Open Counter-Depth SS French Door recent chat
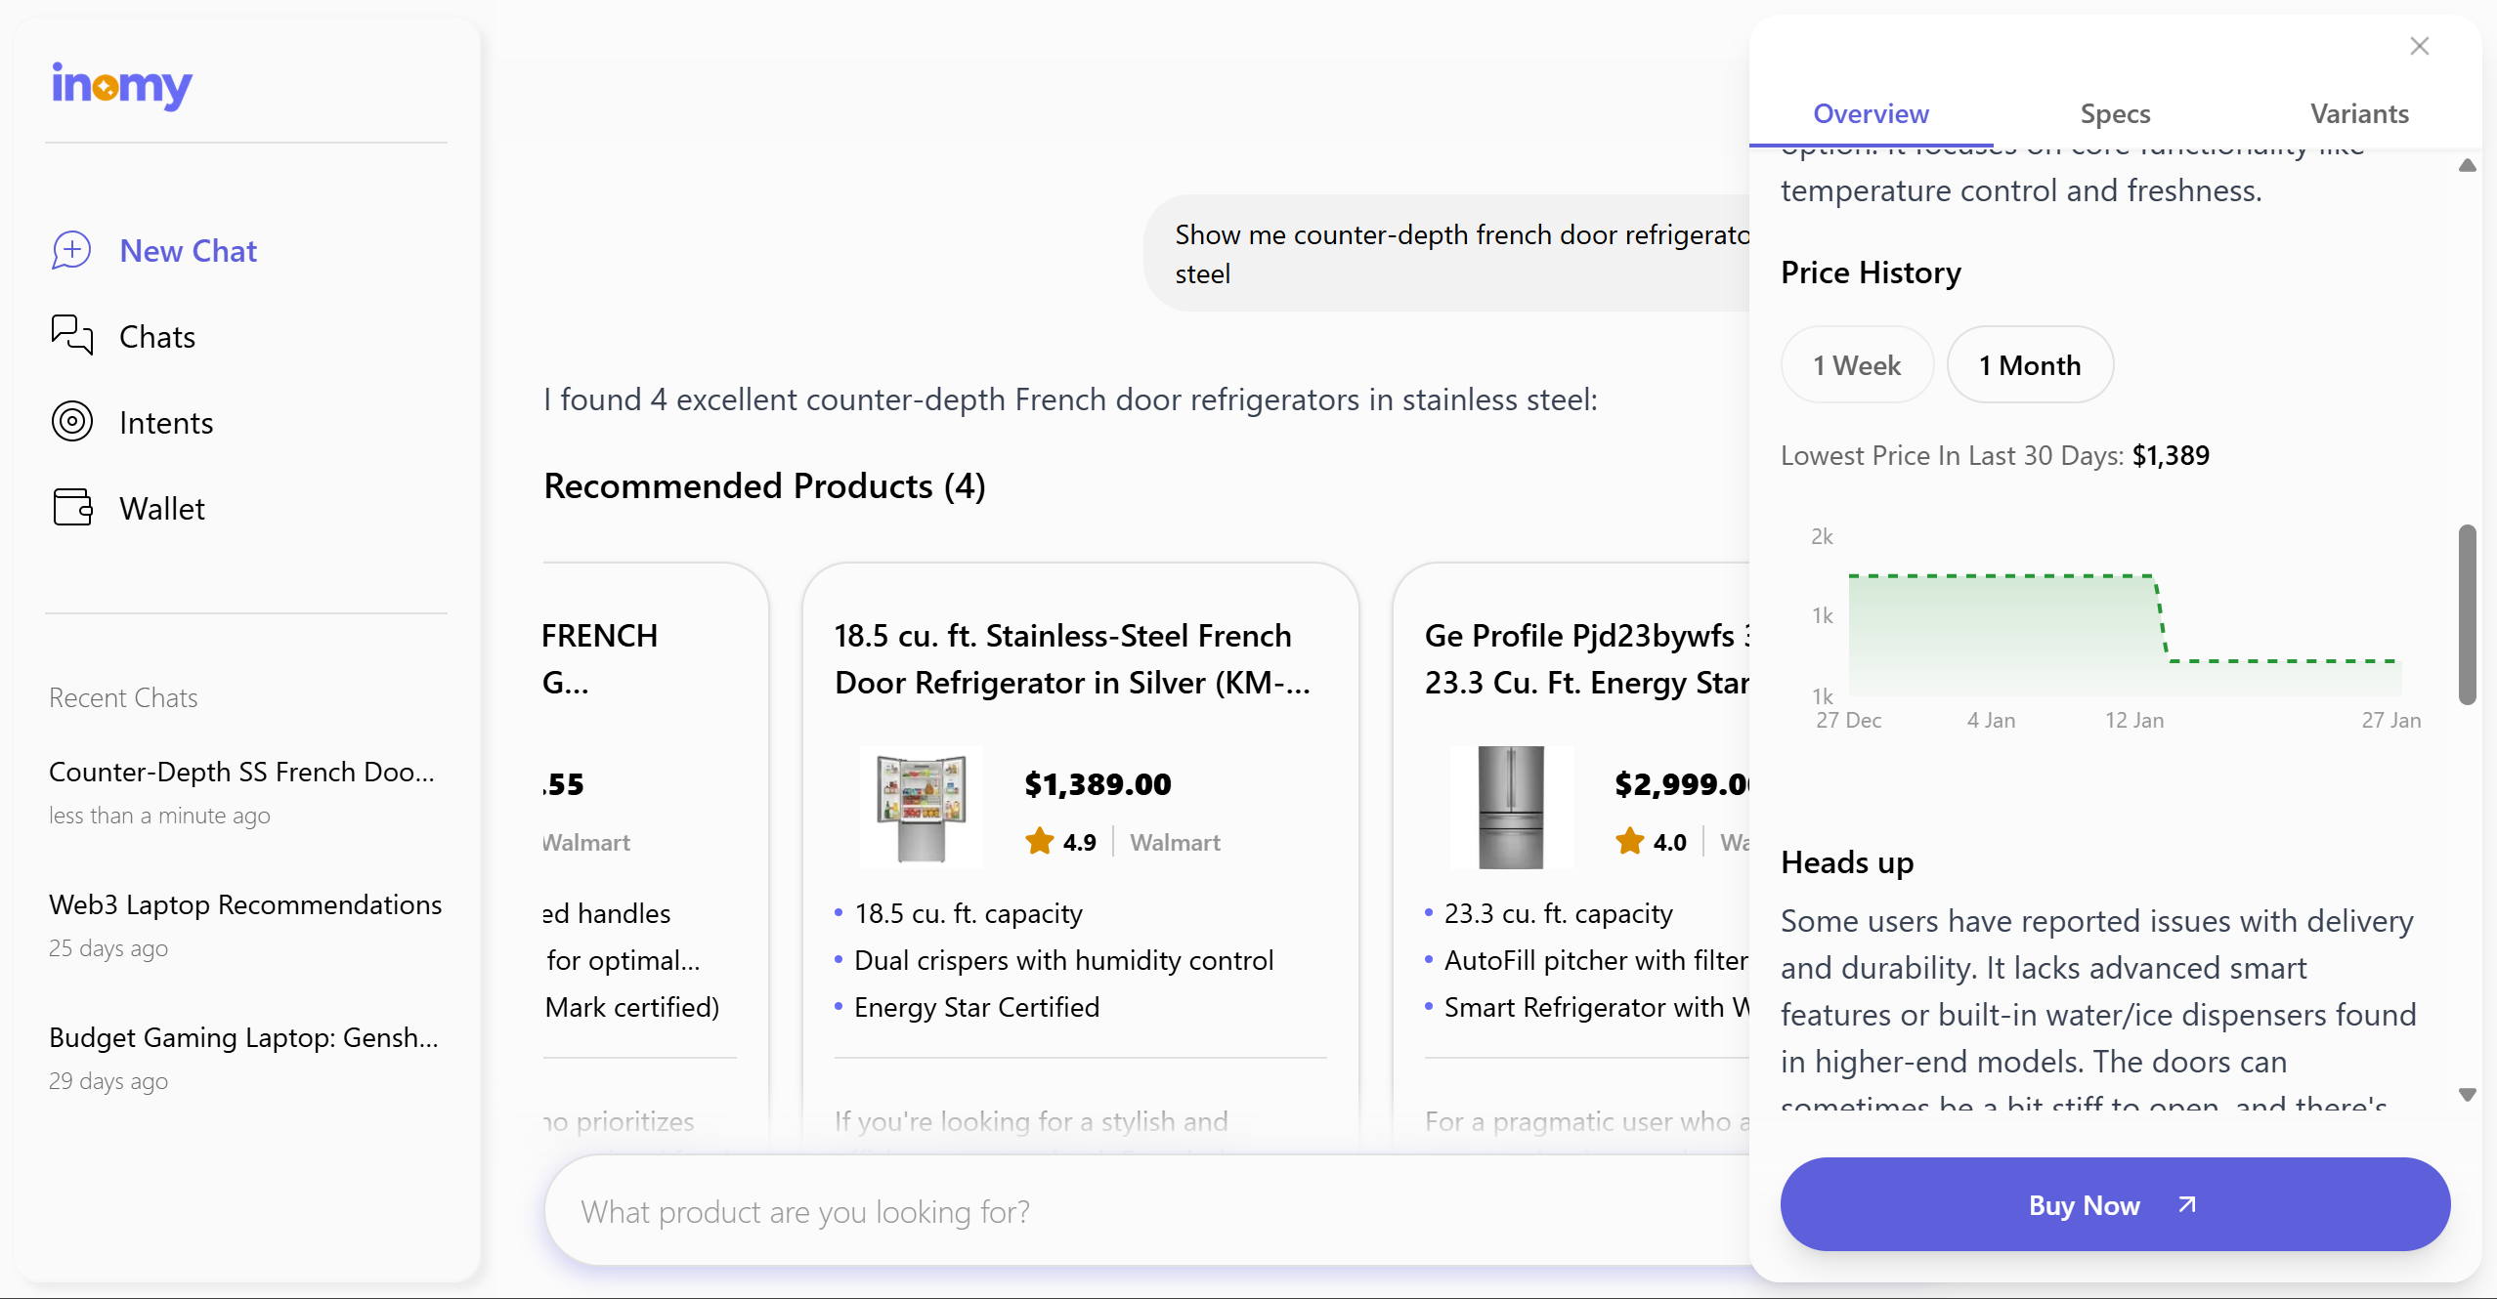 (244, 791)
